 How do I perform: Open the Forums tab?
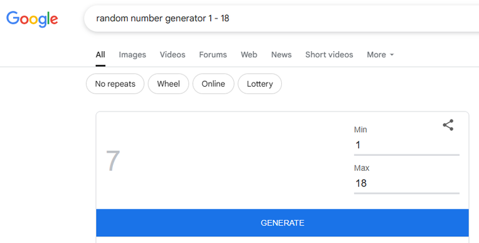(213, 55)
